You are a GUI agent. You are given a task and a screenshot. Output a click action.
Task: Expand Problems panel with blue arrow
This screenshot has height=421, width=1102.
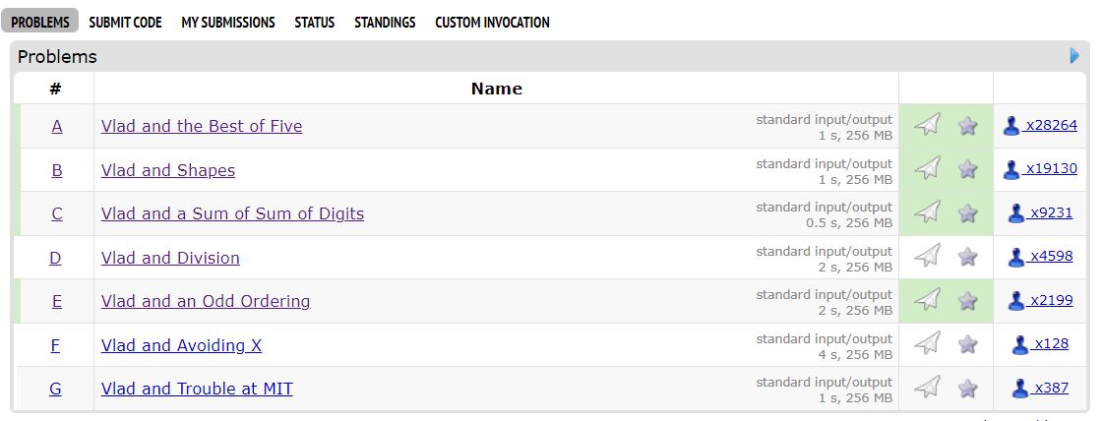[x=1074, y=55]
